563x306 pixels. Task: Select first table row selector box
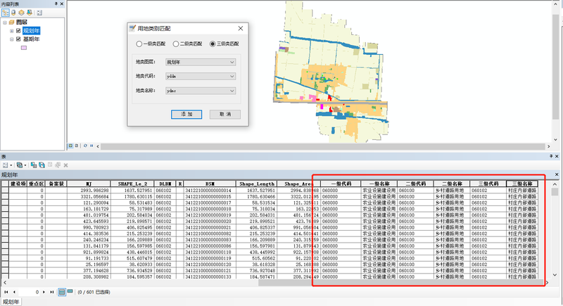(5, 191)
